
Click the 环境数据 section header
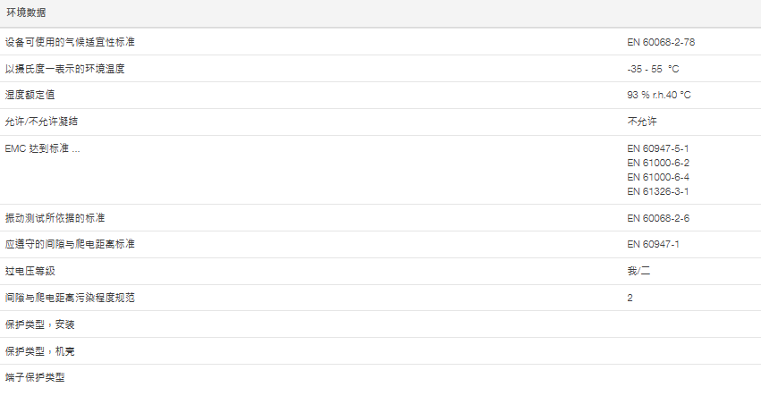(x=27, y=13)
